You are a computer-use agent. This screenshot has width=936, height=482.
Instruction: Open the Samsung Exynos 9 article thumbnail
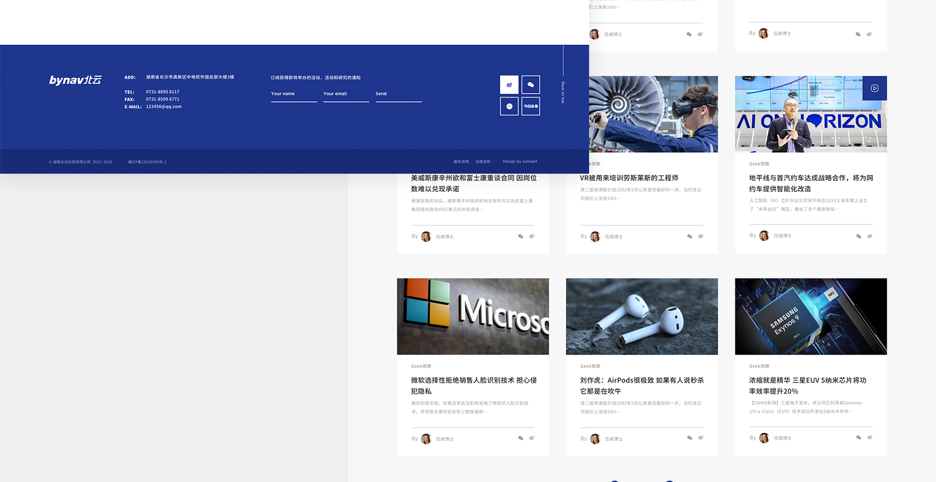tap(810, 316)
